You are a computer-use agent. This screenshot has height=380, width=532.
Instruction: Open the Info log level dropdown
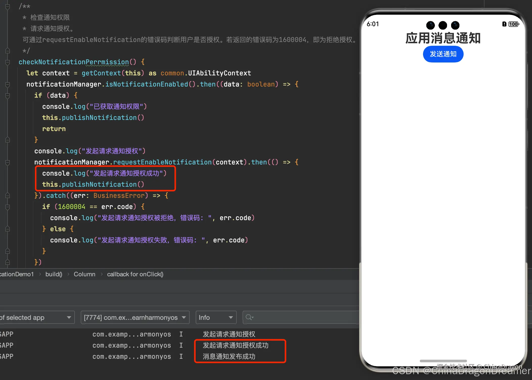point(216,317)
